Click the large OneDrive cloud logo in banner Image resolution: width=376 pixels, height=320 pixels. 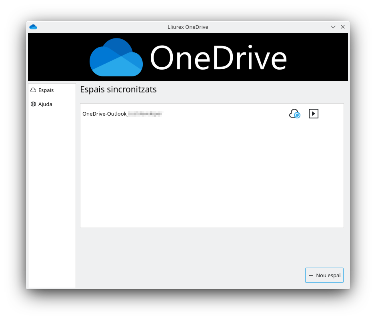(116, 57)
